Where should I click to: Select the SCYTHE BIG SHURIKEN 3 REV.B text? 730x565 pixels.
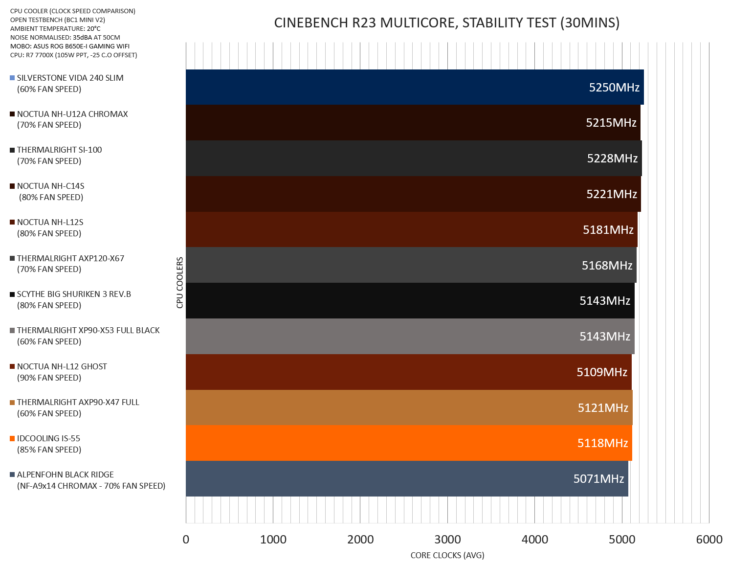coord(74,294)
